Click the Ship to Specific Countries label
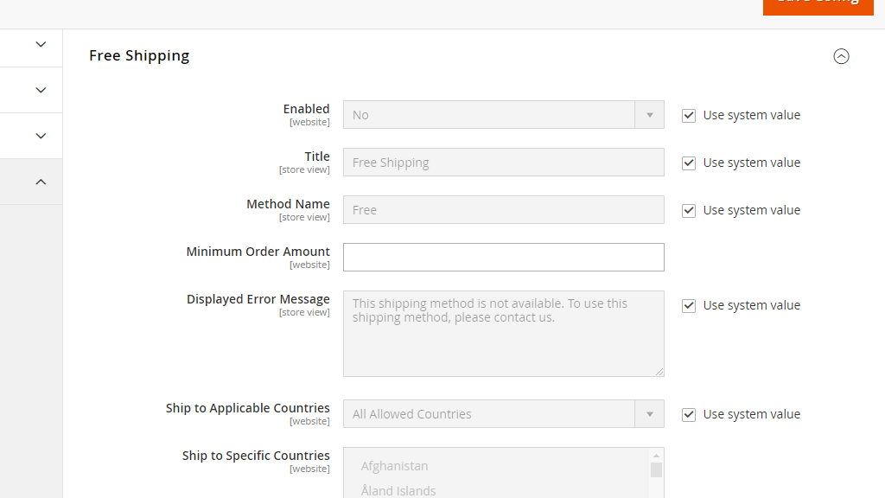Viewport: 885px width, 498px height. [x=256, y=455]
